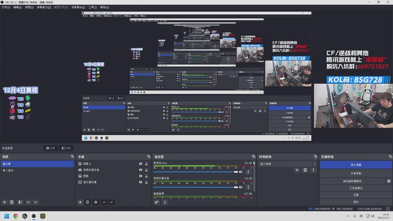Open Chrome from the taskbar

[x=16, y=216]
